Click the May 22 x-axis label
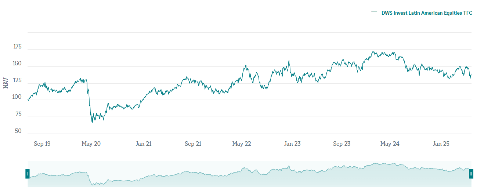The height and width of the screenshot is (192, 484). (x=242, y=144)
